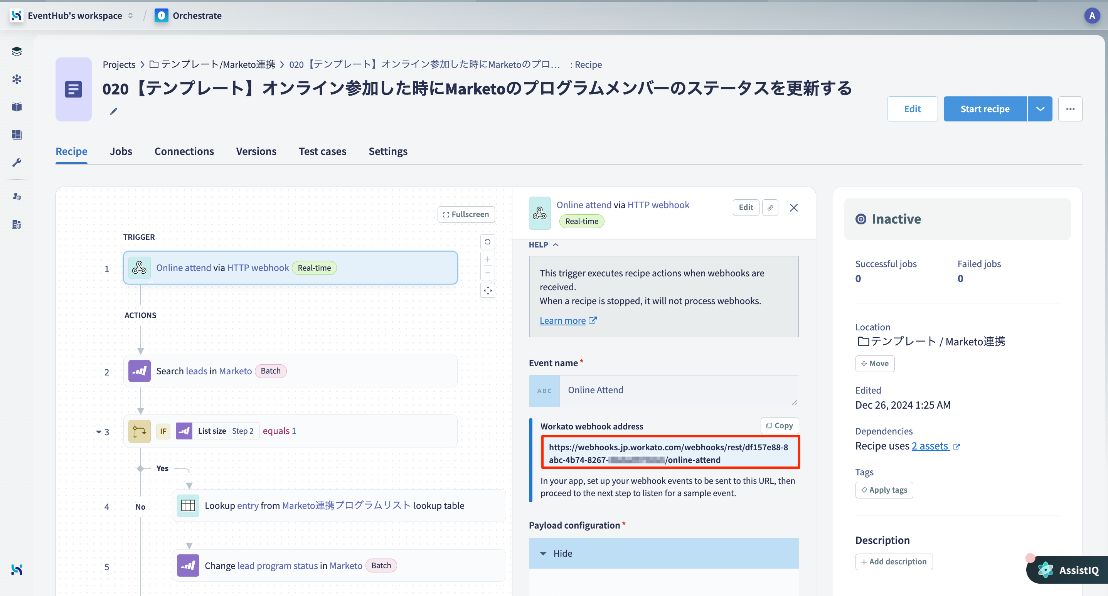Open the Start recipe dropdown arrow
The width and height of the screenshot is (1108, 596).
1040,109
